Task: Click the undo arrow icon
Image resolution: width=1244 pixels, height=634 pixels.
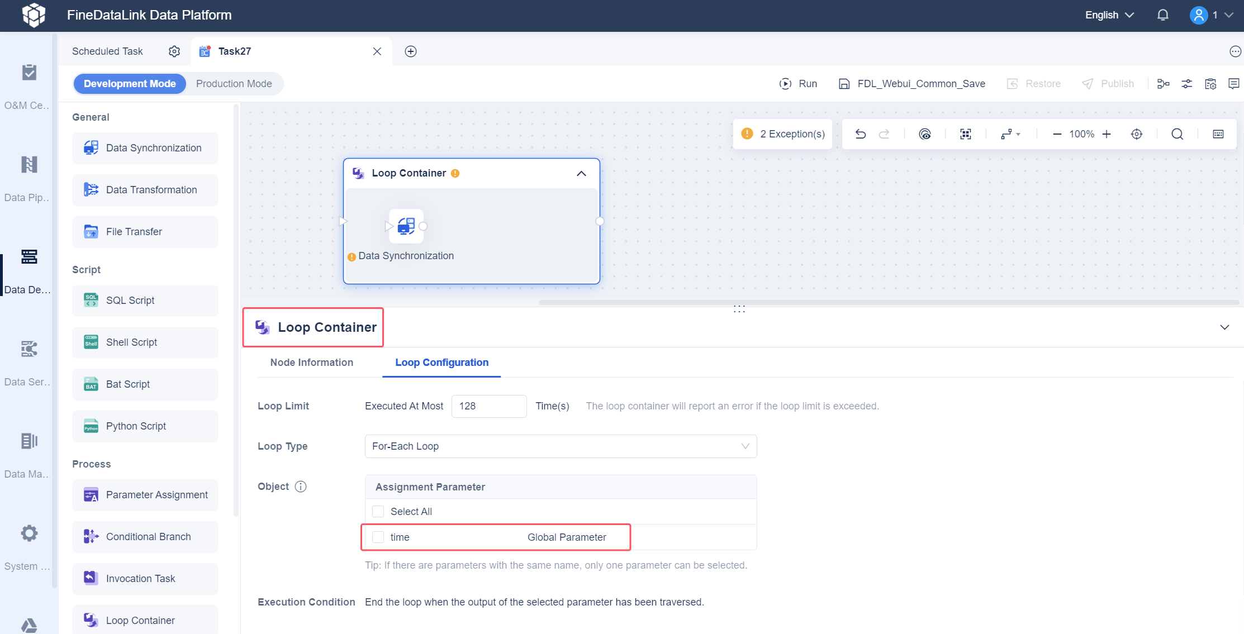Action: click(x=861, y=134)
